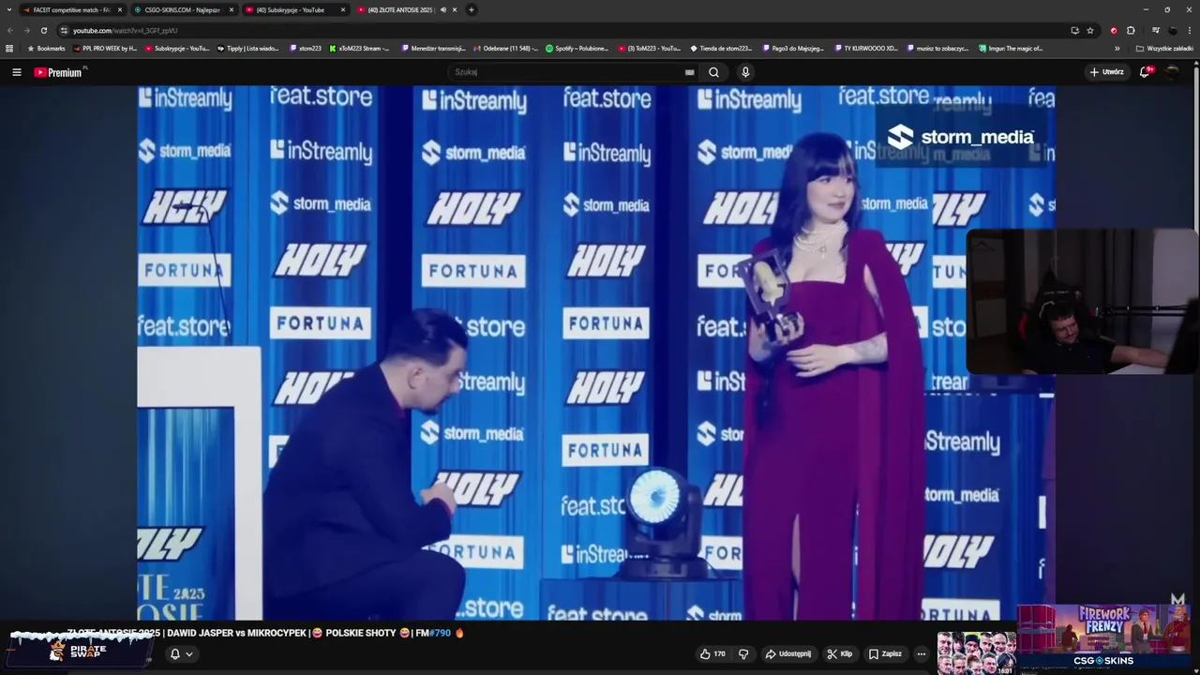Screen dimensions: 1200x675
Task: Save video with Zapisz button
Action: 885,653
